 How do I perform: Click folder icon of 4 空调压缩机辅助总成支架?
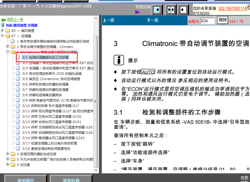pyautogui.click(x=13, y=154)
